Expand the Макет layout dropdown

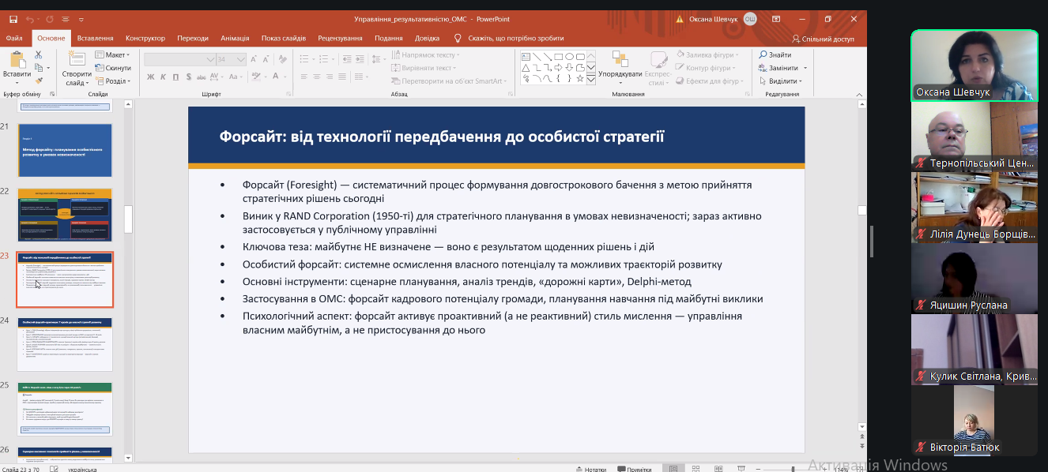coord(113,55)
